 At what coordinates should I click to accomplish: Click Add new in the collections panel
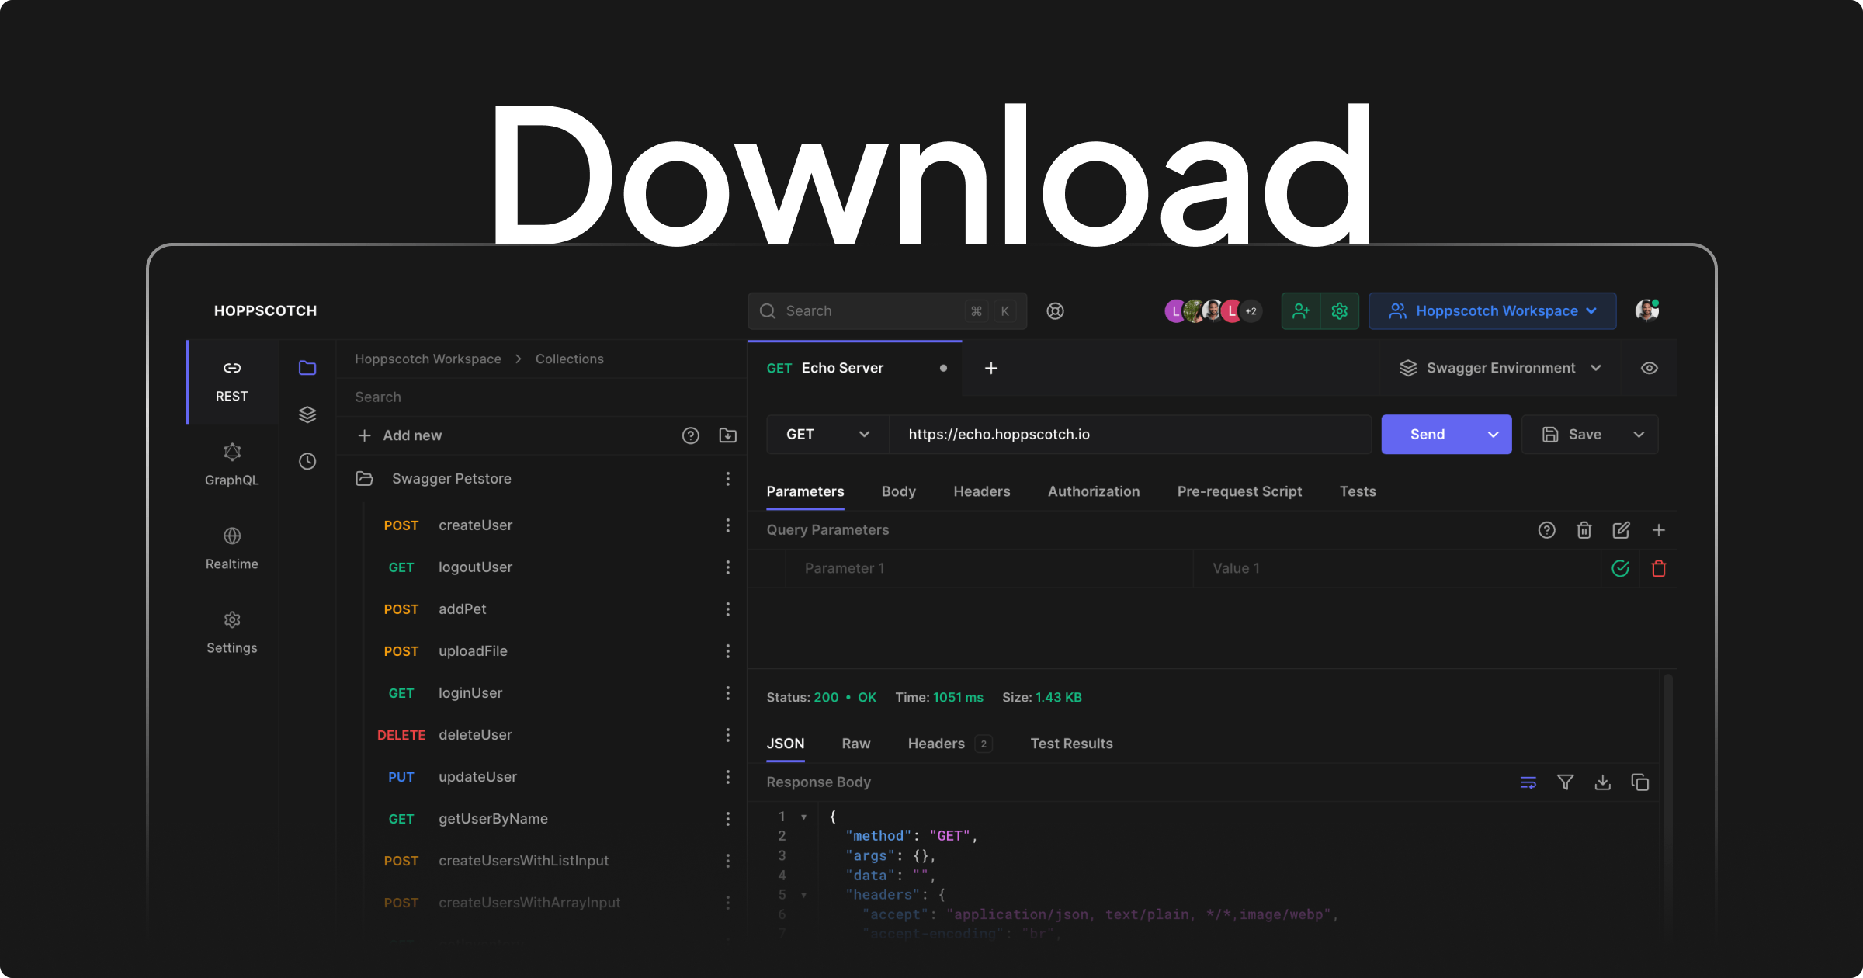click(399, 435)
